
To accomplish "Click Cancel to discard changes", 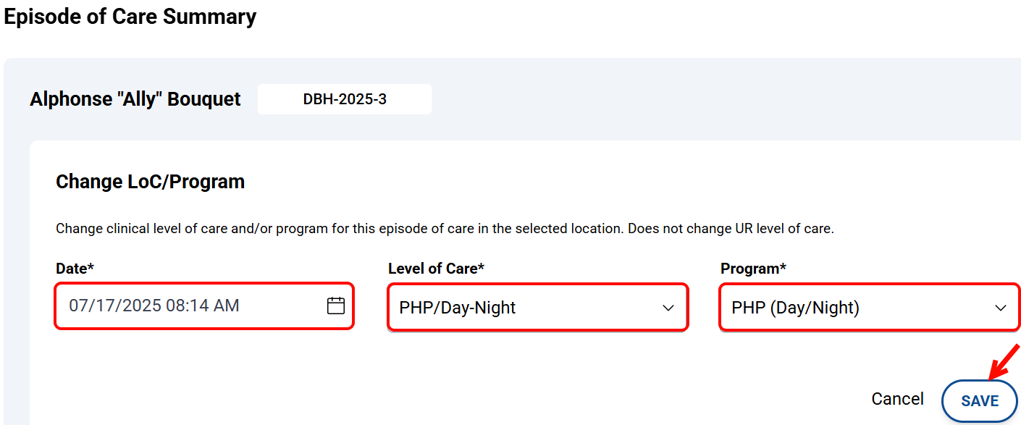I will coord(897,399).
